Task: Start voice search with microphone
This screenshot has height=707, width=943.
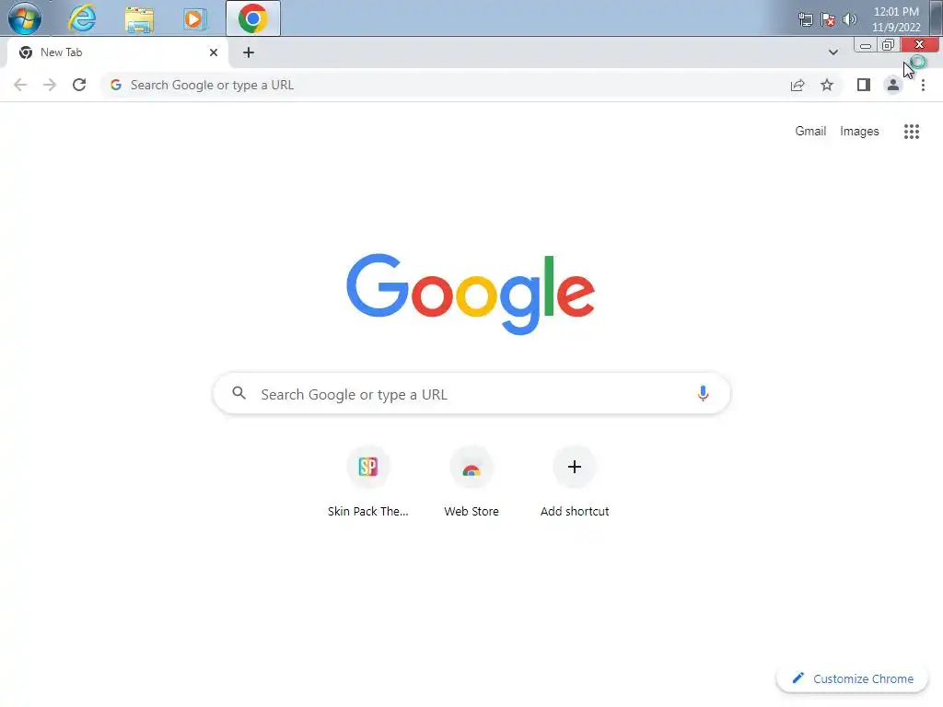Action: tap(703, 393)
